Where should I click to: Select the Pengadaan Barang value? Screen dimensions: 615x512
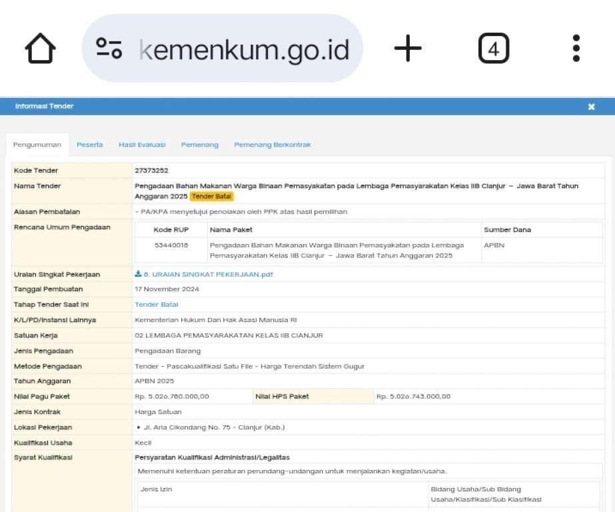coord(167,351)
